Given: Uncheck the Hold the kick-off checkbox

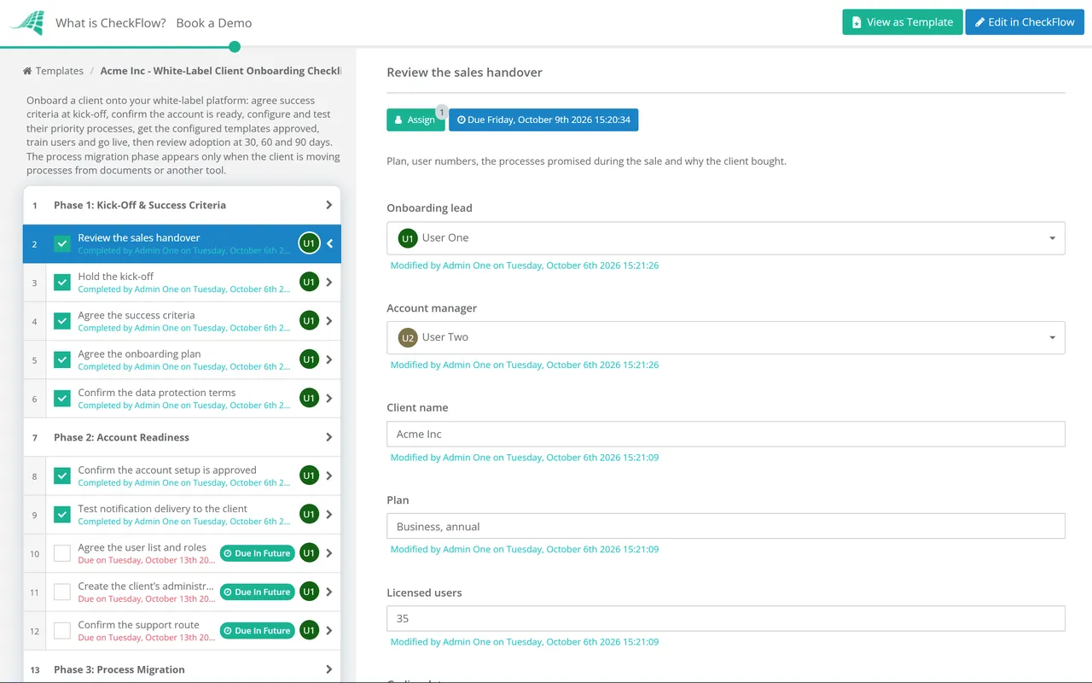Looking at the screenshot, I should tap(62, 282).
